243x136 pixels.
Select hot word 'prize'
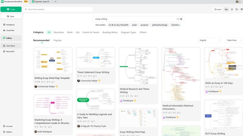coord(134,25)
